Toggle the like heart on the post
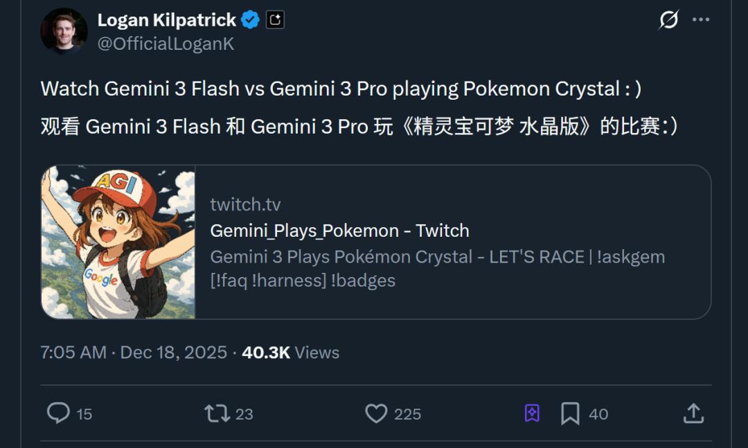The width and height of the screenshot is (748, 448). 375,413
